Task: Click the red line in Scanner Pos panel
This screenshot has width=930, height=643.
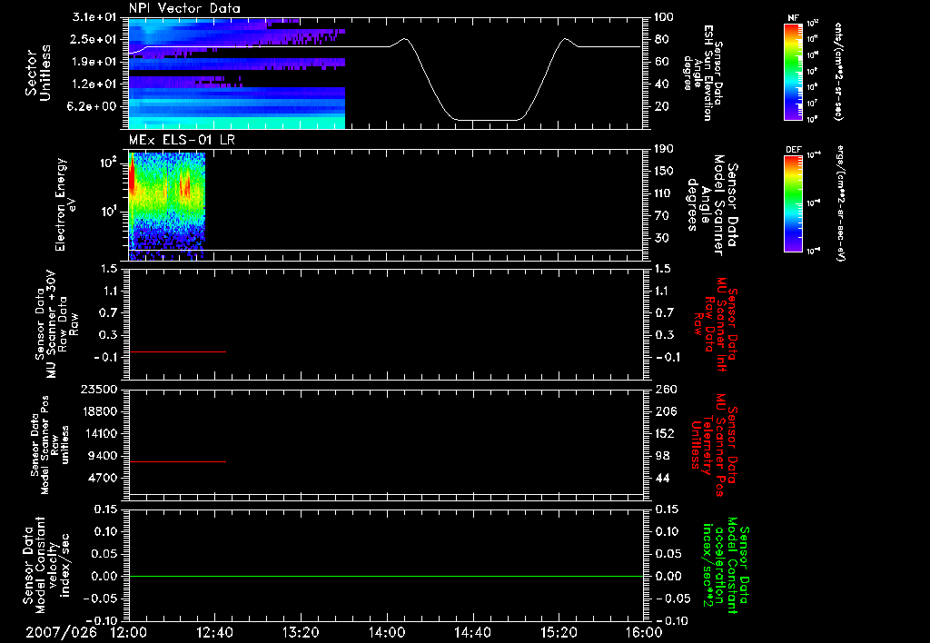Action: point(177,461)
